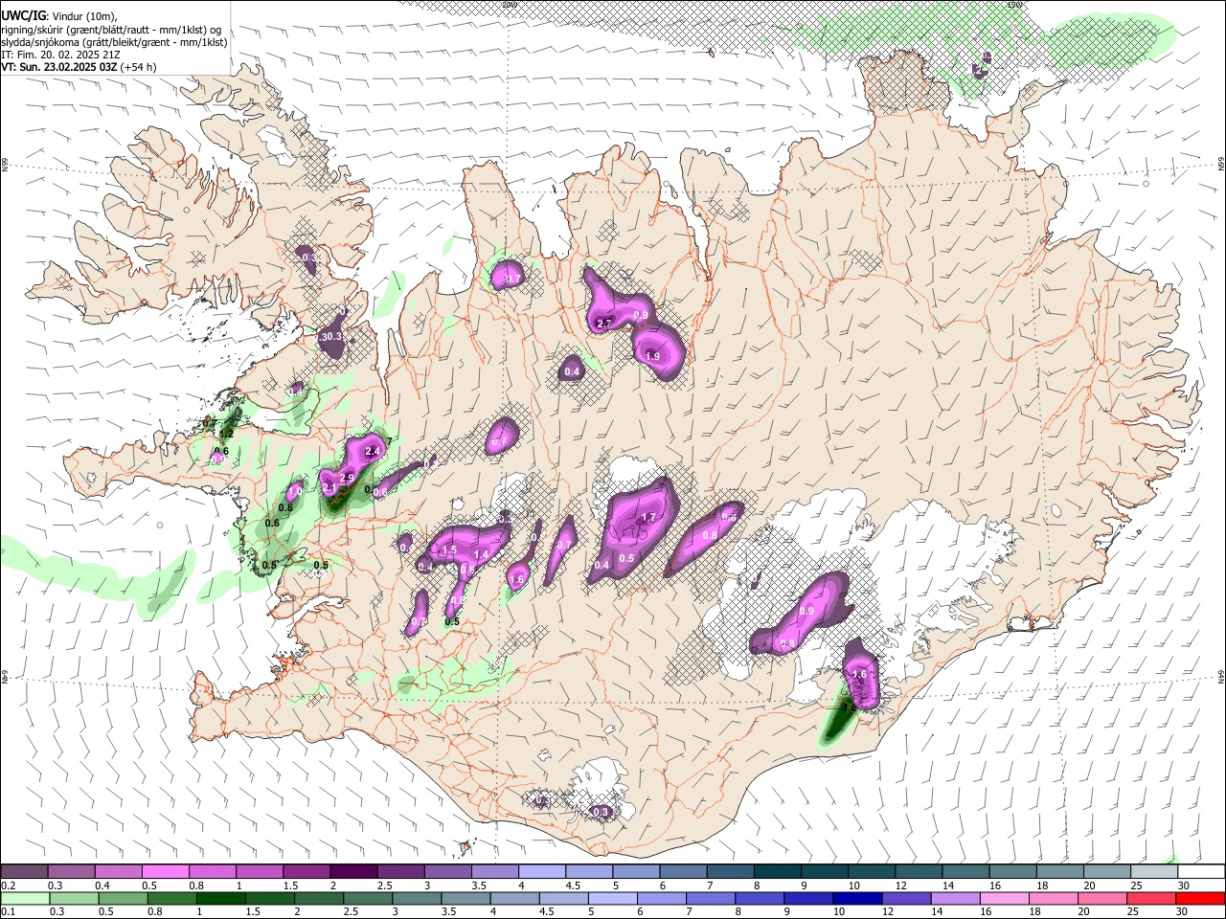Click the 1.4 value on the map

(481, 555)
